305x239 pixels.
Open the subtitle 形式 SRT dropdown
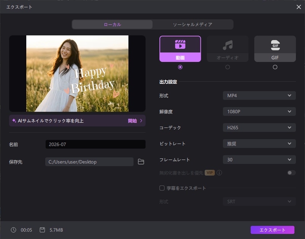click(259, 202)
